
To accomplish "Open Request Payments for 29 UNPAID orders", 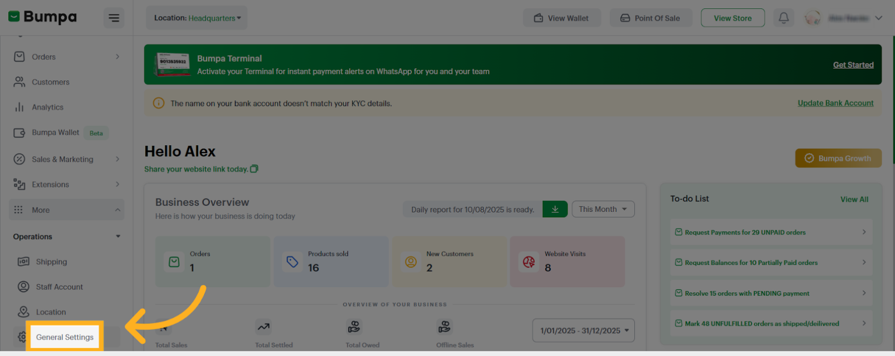I will (x=771, y=232).
